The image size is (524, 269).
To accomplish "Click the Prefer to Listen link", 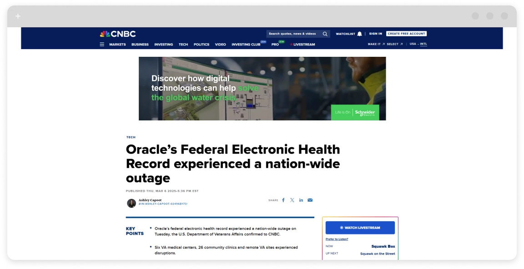I will click(x=337, y=239).
